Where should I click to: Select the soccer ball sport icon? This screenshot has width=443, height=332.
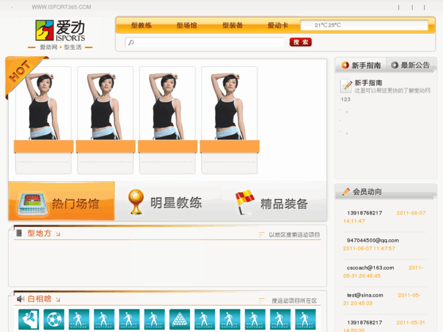[x=54, y=319]
